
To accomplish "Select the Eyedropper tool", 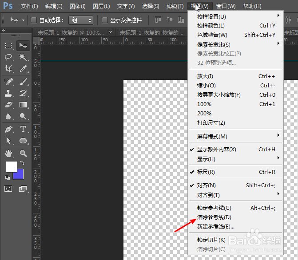I will click(23, 68).
